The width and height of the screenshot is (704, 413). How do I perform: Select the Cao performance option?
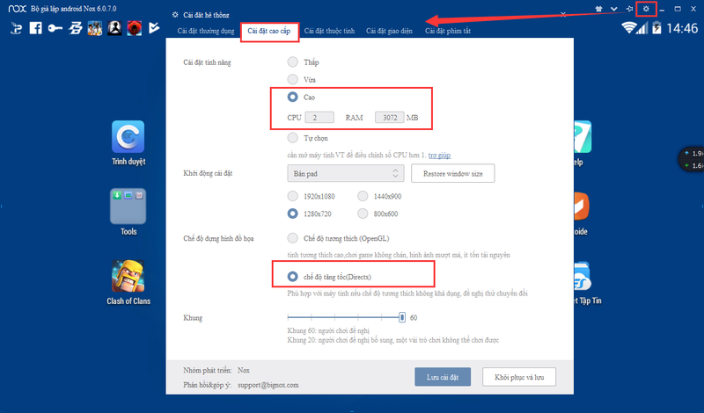[x=293, y=97]
